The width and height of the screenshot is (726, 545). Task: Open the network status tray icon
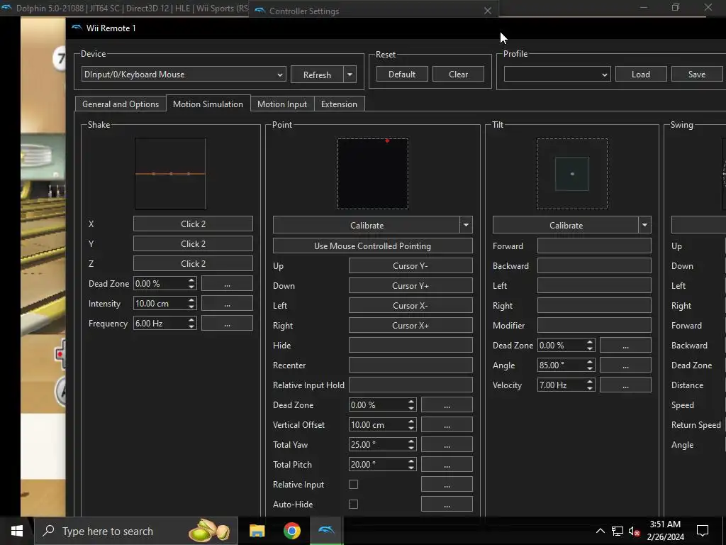[x=618, y=531]
